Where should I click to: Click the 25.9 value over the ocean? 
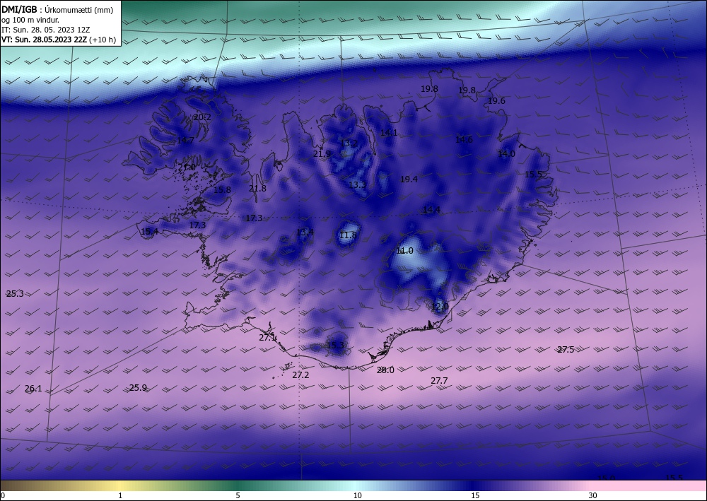click(138, 387)
